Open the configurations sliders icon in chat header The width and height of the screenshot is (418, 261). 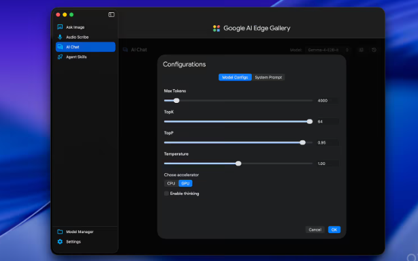click(x=361, y=50)
